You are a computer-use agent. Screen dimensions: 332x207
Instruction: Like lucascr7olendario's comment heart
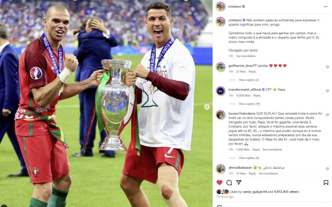328,115
